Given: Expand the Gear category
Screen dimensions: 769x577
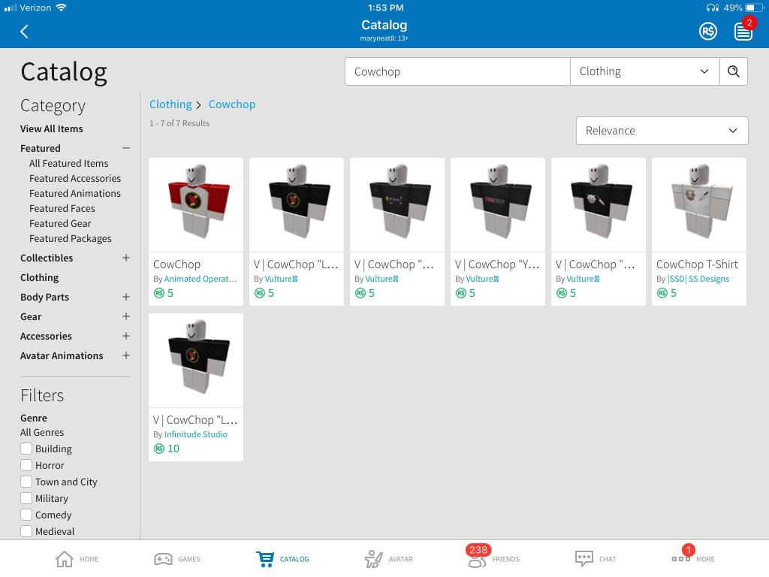Looking at the screenshot, I should click(126, 316).
